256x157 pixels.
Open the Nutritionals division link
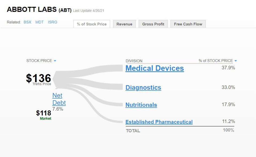141,105
